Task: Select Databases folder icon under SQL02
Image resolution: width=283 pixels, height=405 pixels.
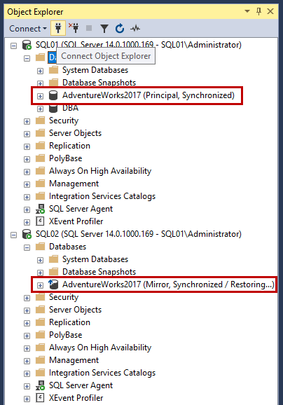Action: coord(41,247)
